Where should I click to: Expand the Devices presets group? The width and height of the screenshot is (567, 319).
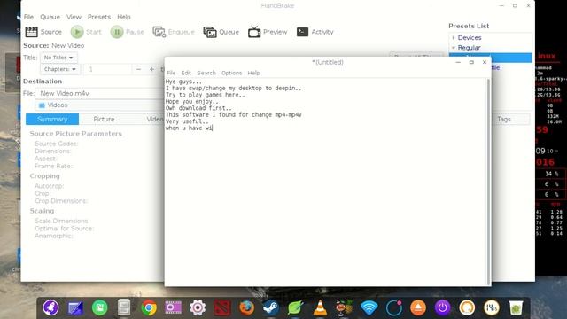coord(454,37)
